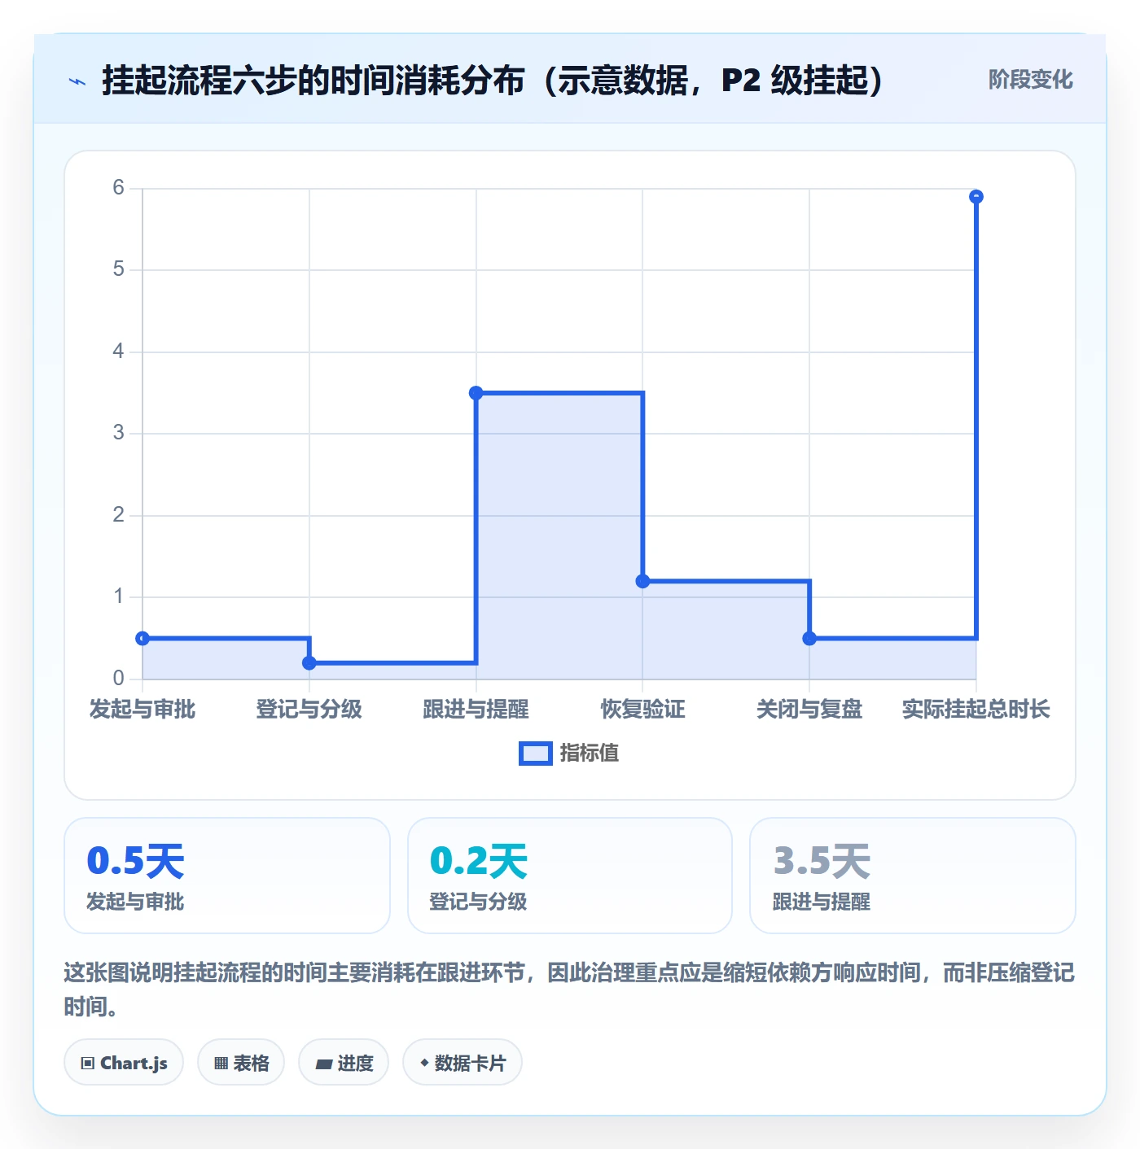This screenshot has height=1149, width=1140.
Task: Click the y-axis value 3
Action: [x=119, y=433]
